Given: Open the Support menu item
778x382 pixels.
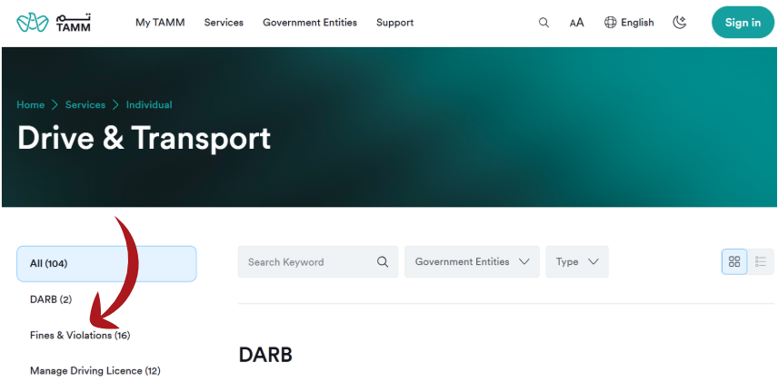Looking at the screenshot, I should pyautogui.click(x=394, y=23).
